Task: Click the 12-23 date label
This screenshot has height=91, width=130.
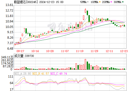Action: click(124, 51)
